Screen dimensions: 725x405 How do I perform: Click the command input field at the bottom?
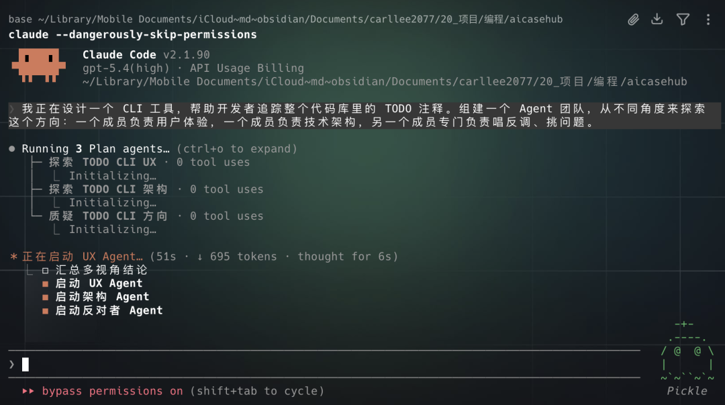pyautogui.click(x=269, y=363)
